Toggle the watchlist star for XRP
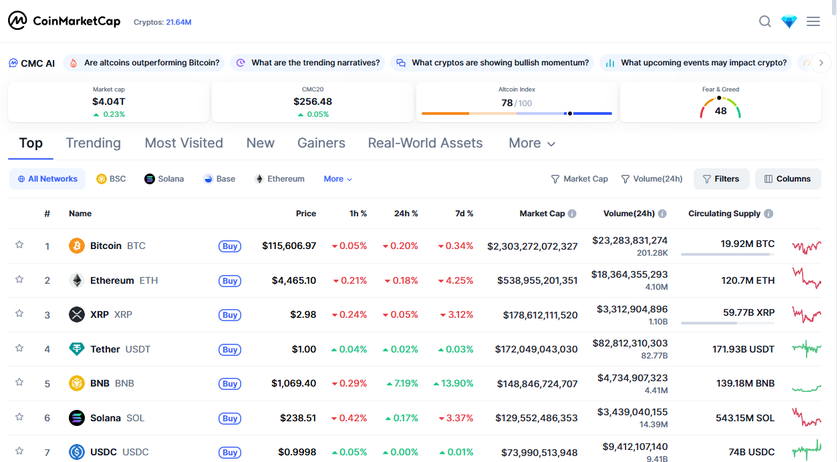Image resolution: width=840 pixels, height=462 pixels. click(19, 314)
